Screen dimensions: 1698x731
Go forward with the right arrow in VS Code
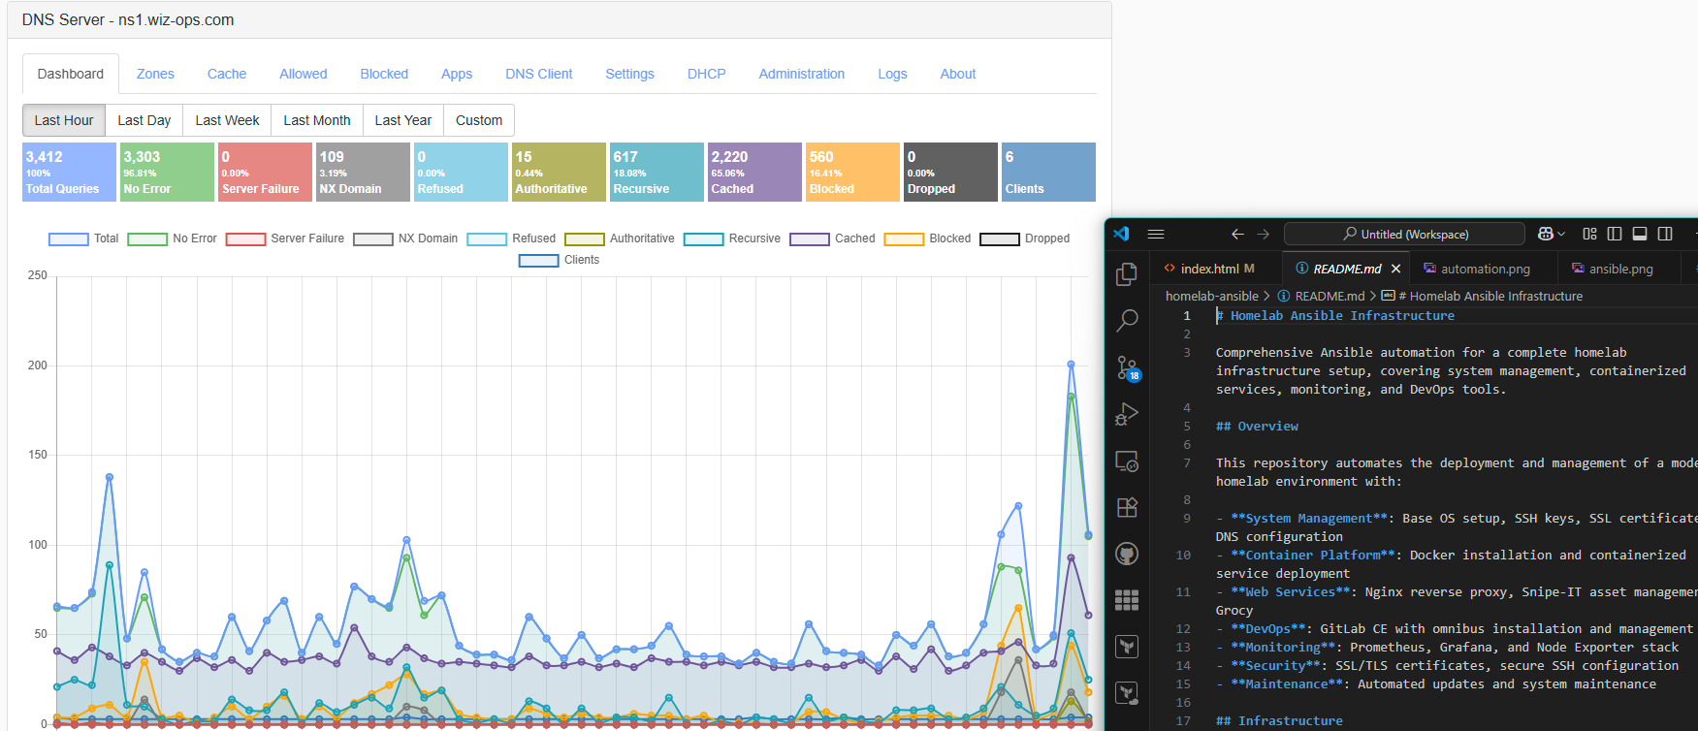click(x=1263, y=234)
